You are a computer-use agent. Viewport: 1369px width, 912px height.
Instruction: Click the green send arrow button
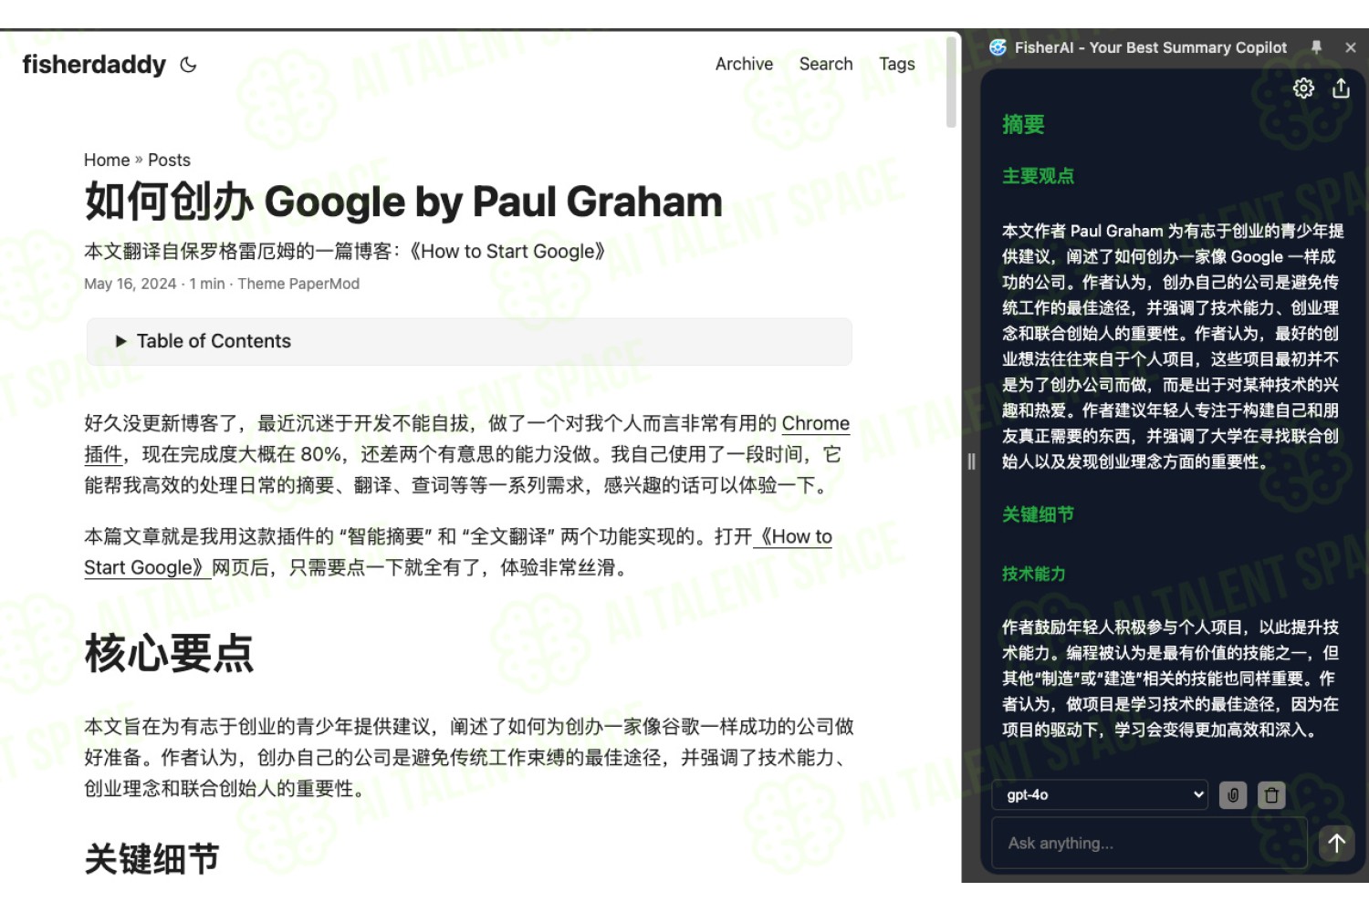point(1336,844)
